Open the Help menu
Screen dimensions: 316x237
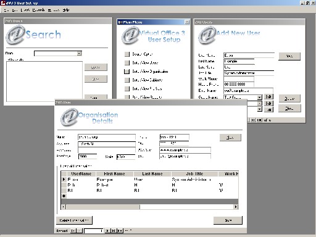tap(65, 10)
